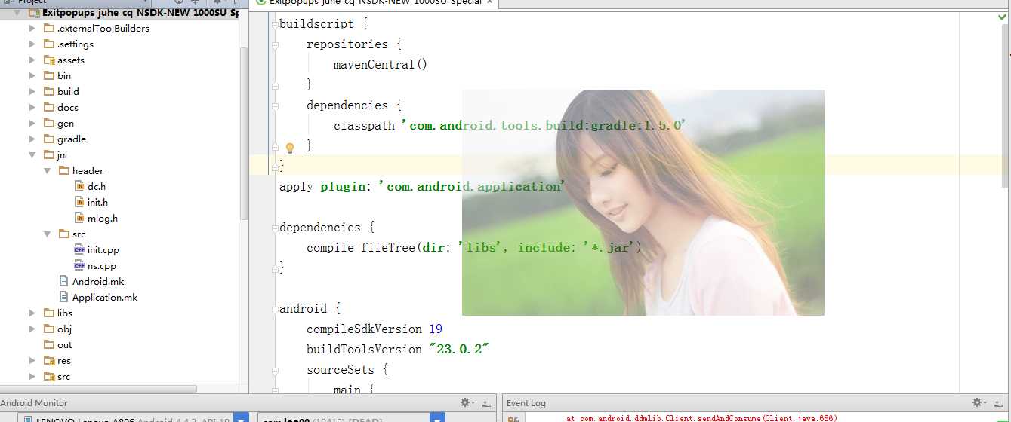The image size is (1011, 422).
Task: Click the lightbulb quick-fix icon in editor
Action: [289, 148]
